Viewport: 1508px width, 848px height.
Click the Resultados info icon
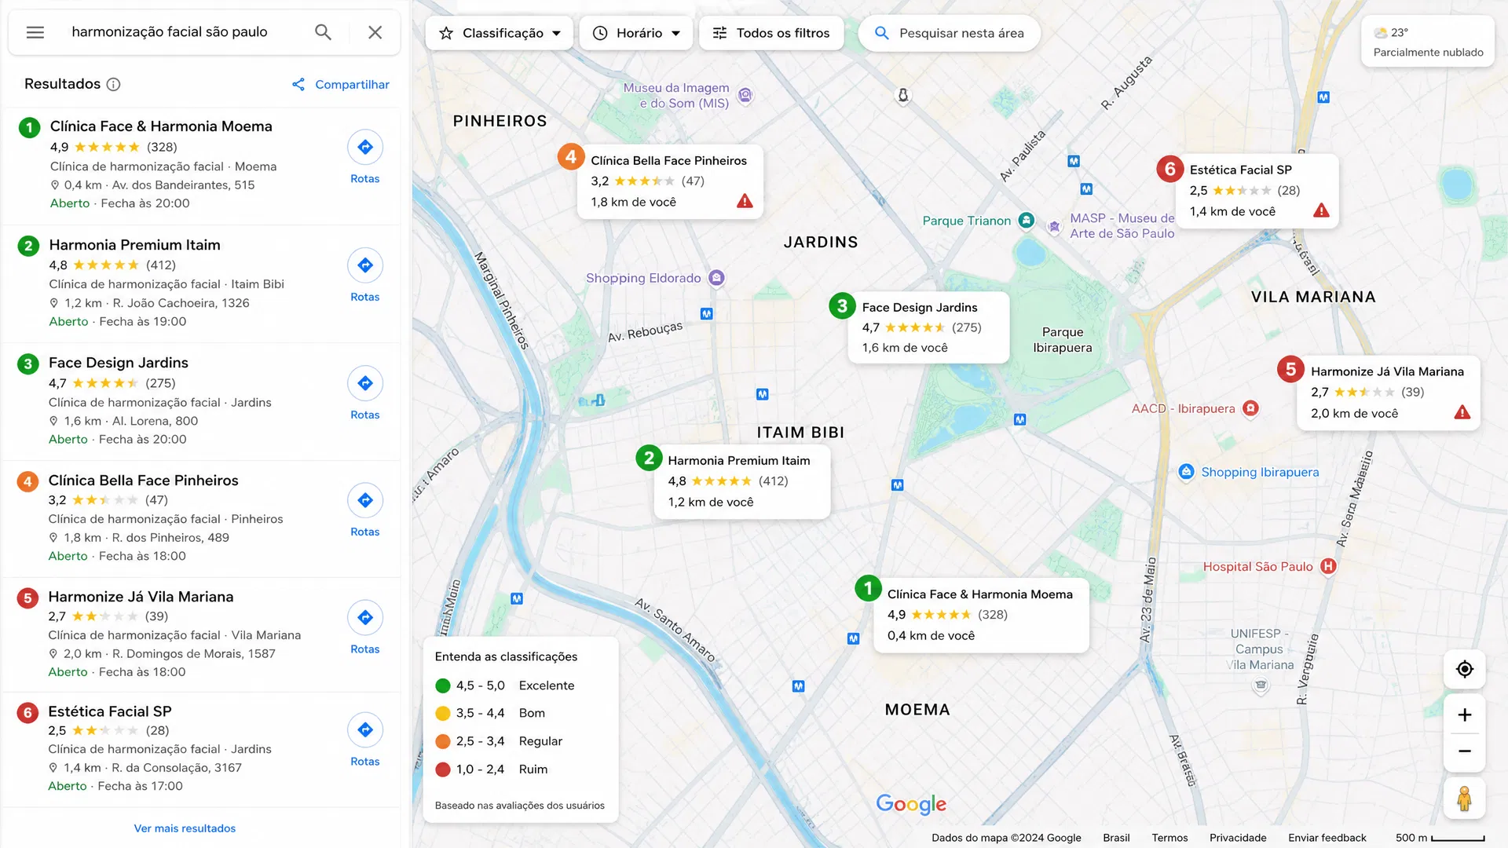[113, 84]
